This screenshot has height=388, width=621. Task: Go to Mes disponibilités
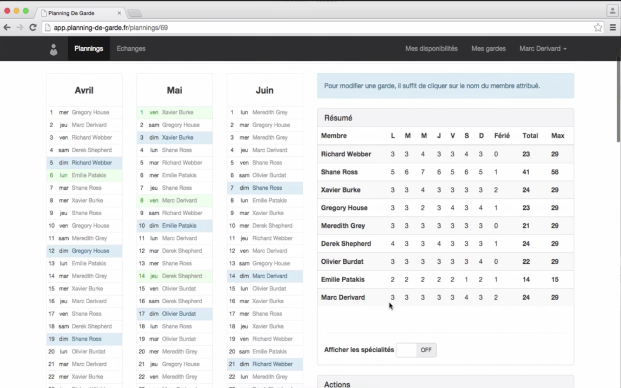click(x=431, y=49)
